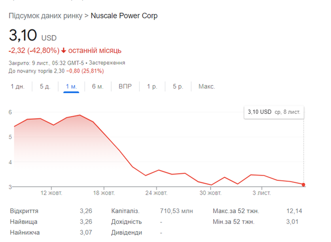Select the 1 дн. time range tab
This screenshot has height=242, width=331.
[18, 87]
